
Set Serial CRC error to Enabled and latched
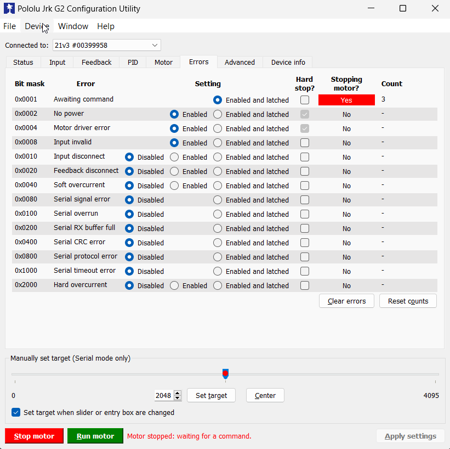(218, 243)
